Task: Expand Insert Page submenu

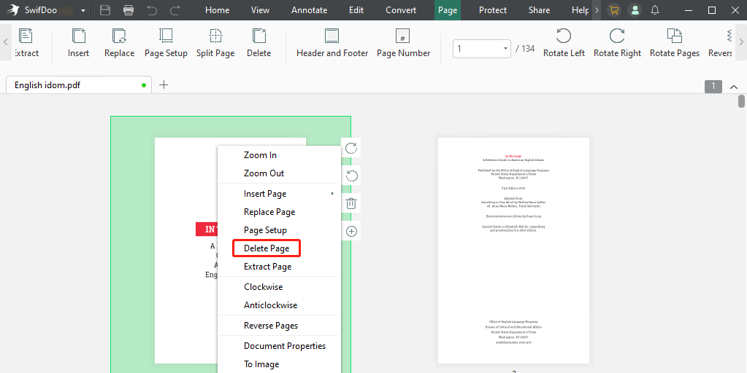Action: tap(279, 194)
